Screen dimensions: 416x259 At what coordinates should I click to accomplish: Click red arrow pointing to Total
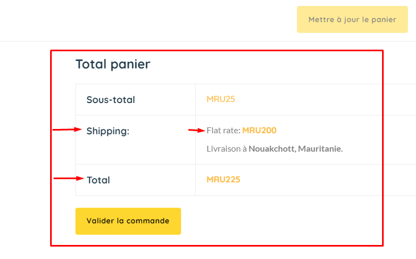pyautogui.click(x=69, y=178)
